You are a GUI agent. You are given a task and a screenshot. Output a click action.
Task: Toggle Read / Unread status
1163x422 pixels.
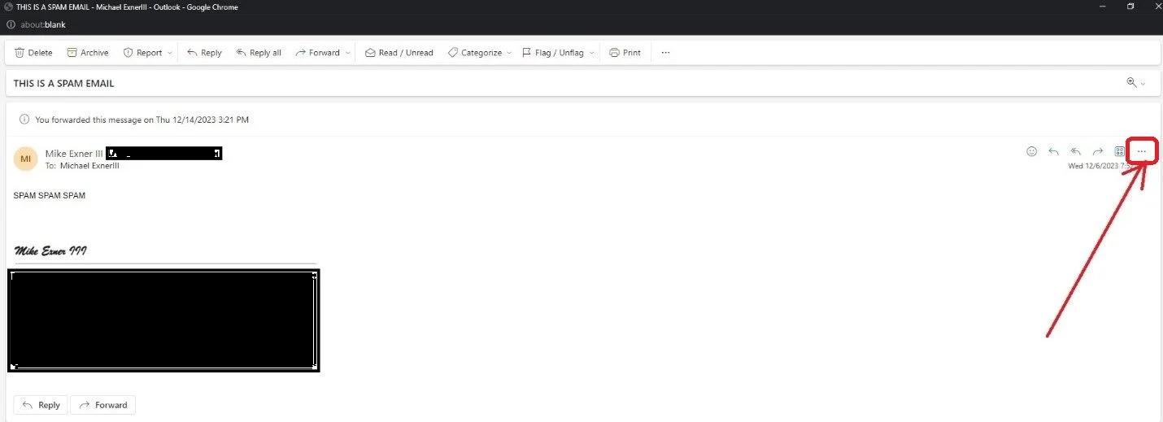(399, 53)
